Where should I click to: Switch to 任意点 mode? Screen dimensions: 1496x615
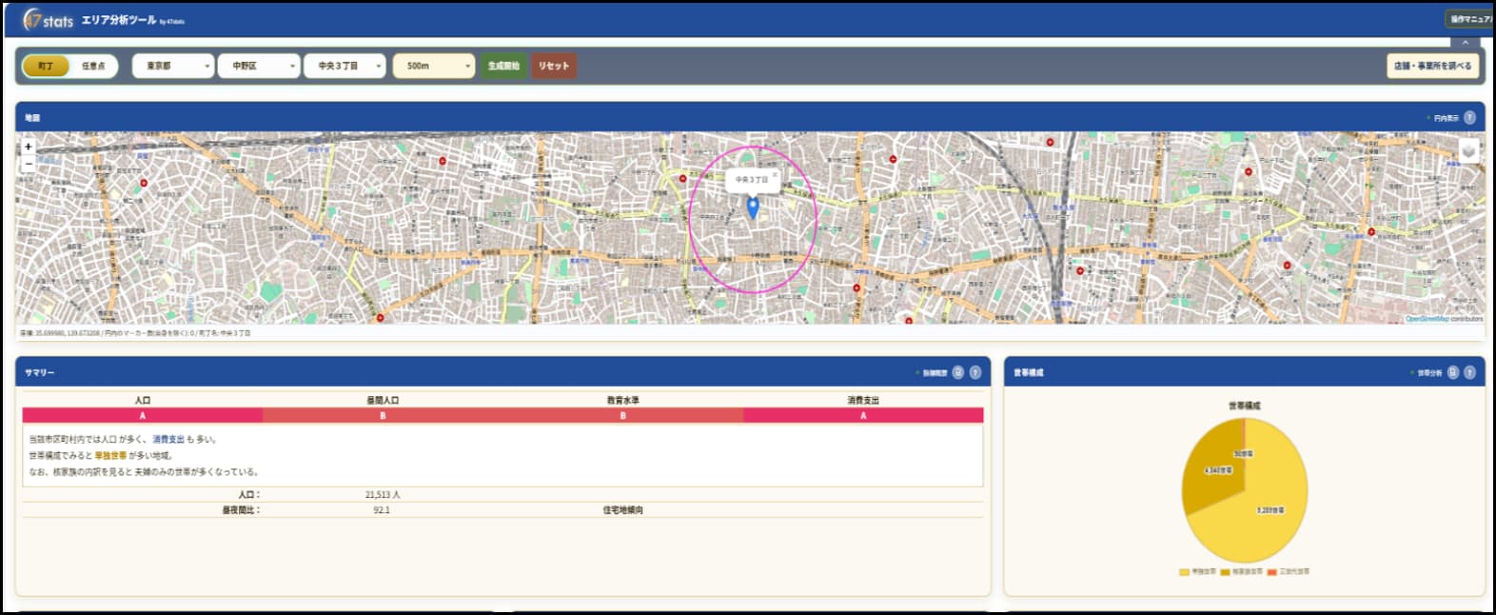point(93,66)
